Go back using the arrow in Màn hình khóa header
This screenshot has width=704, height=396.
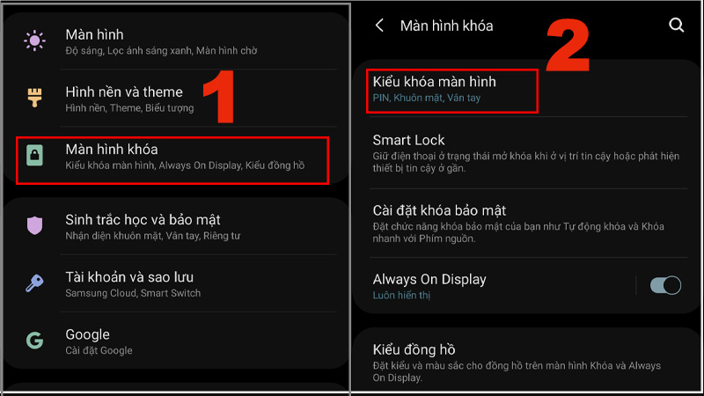point(379,26)
